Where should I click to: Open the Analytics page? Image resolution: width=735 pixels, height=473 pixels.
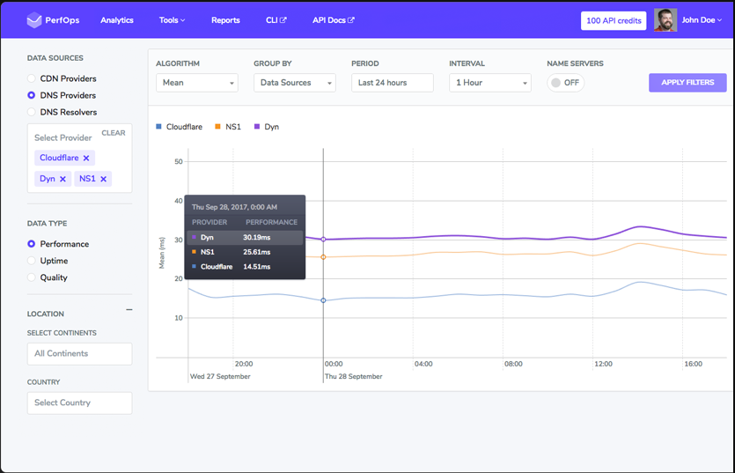pyautogui.click(x=117, y=20)
